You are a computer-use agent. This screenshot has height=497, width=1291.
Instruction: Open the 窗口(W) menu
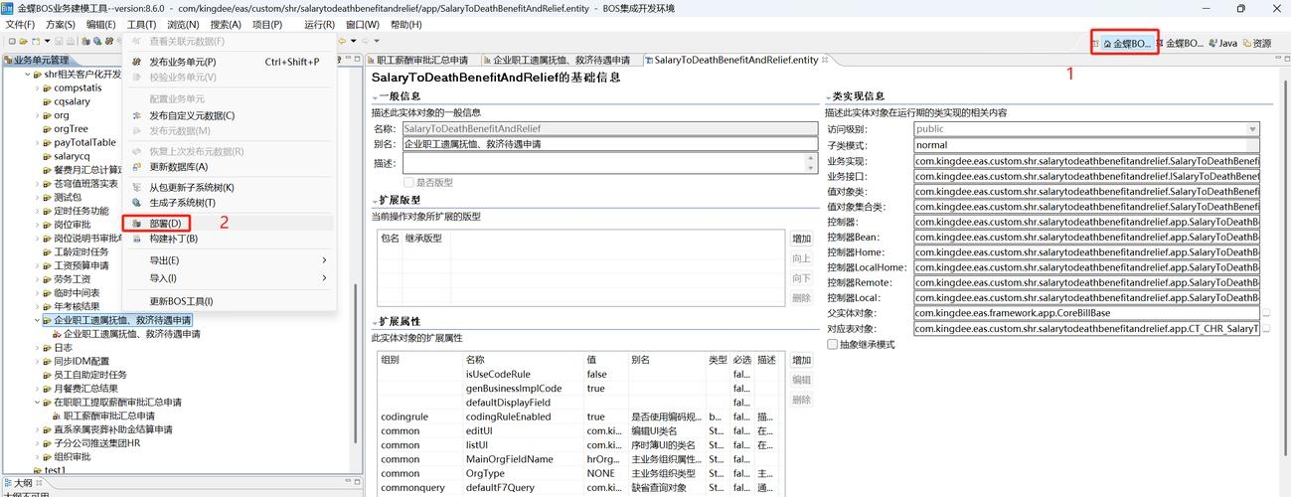(362, 25)
